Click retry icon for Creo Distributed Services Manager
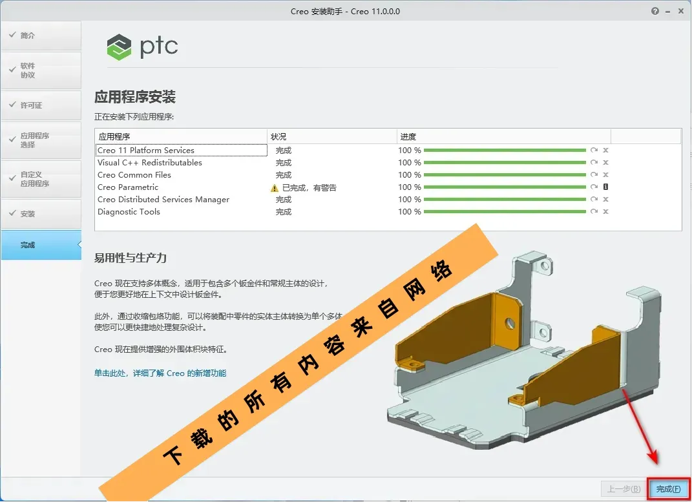Image resolution: width=692 pixels, height=502 pixels. pos(594,200)
